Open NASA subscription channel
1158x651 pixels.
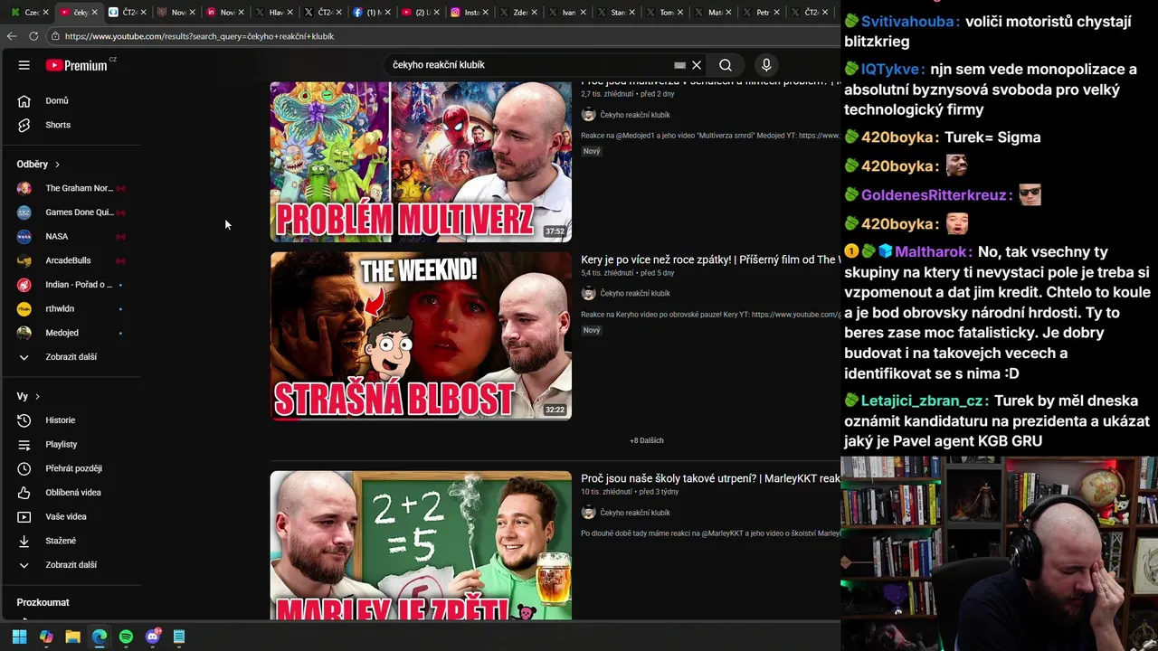[x=56, y=237]
